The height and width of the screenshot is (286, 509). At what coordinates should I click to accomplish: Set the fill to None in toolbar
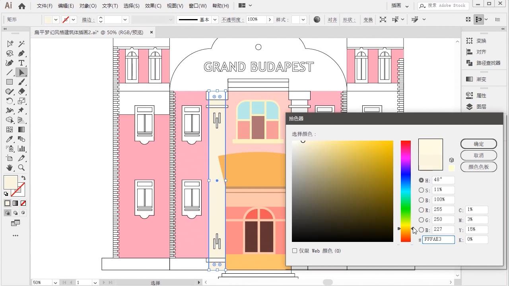point(23,203)
